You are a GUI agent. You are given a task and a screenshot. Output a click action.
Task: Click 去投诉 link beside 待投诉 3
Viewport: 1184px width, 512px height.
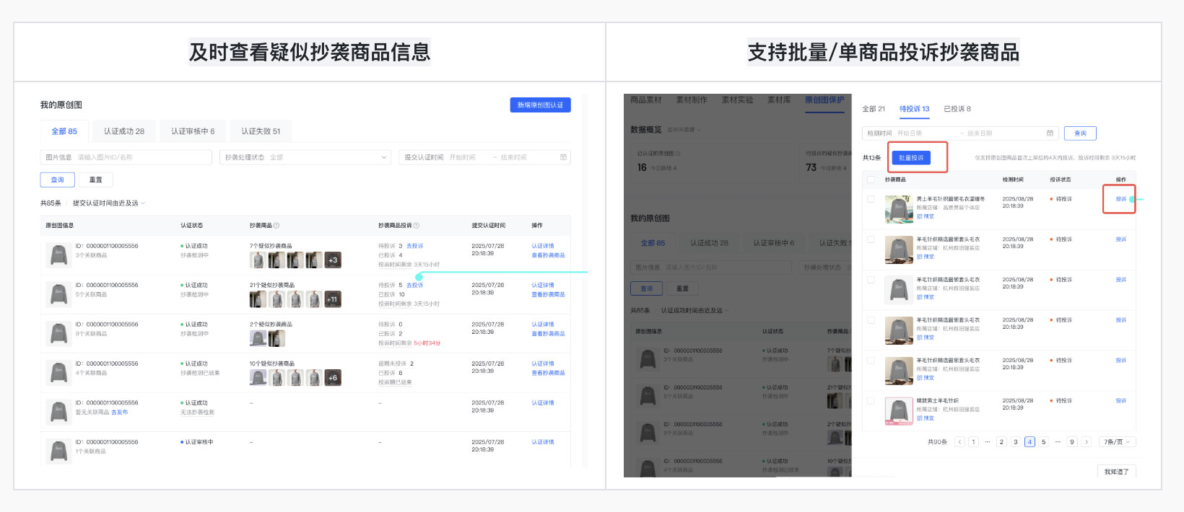pos(415,246)
